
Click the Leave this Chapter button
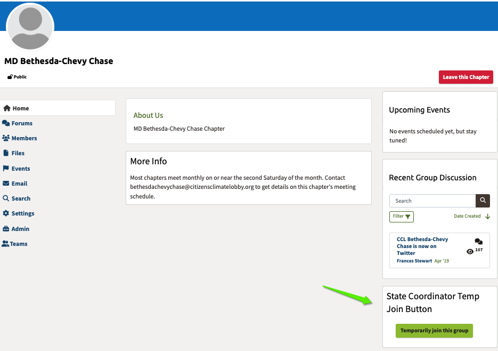point(466,77)
